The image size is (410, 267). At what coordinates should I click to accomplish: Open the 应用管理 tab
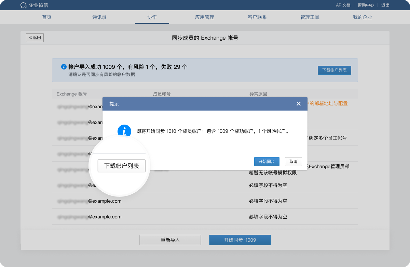205,17
